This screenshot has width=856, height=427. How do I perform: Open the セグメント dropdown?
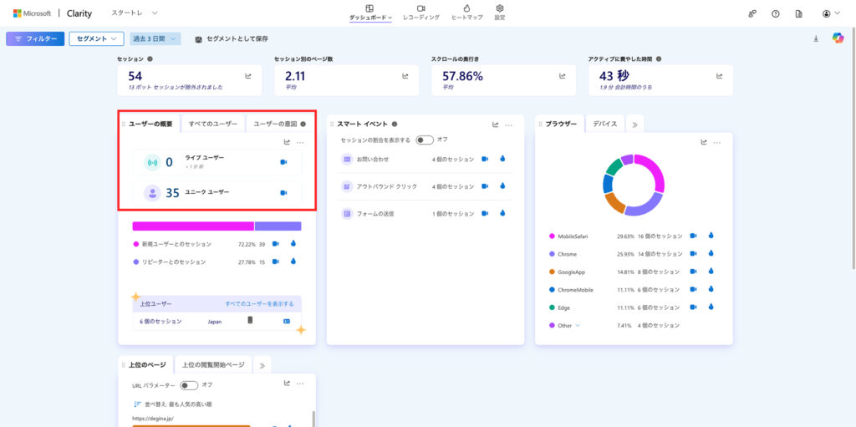tap(96, 38)
